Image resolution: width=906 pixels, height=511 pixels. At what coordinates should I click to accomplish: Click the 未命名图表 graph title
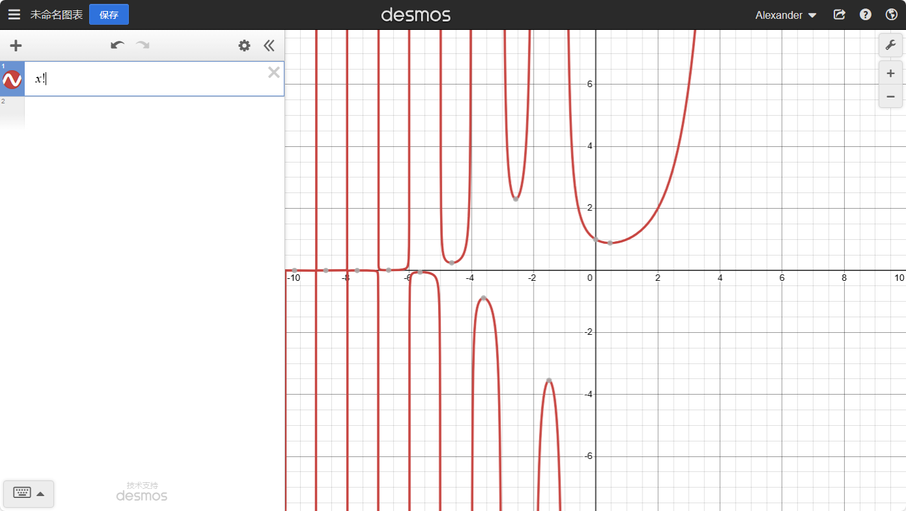coord(57,14)
